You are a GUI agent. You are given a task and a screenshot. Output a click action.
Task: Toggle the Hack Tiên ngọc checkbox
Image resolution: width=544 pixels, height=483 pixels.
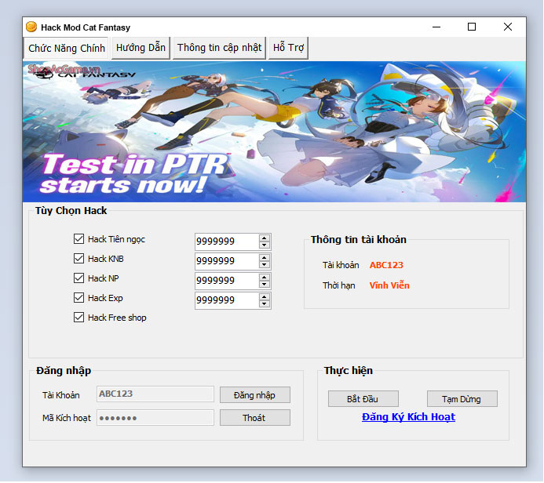point(78,238)
